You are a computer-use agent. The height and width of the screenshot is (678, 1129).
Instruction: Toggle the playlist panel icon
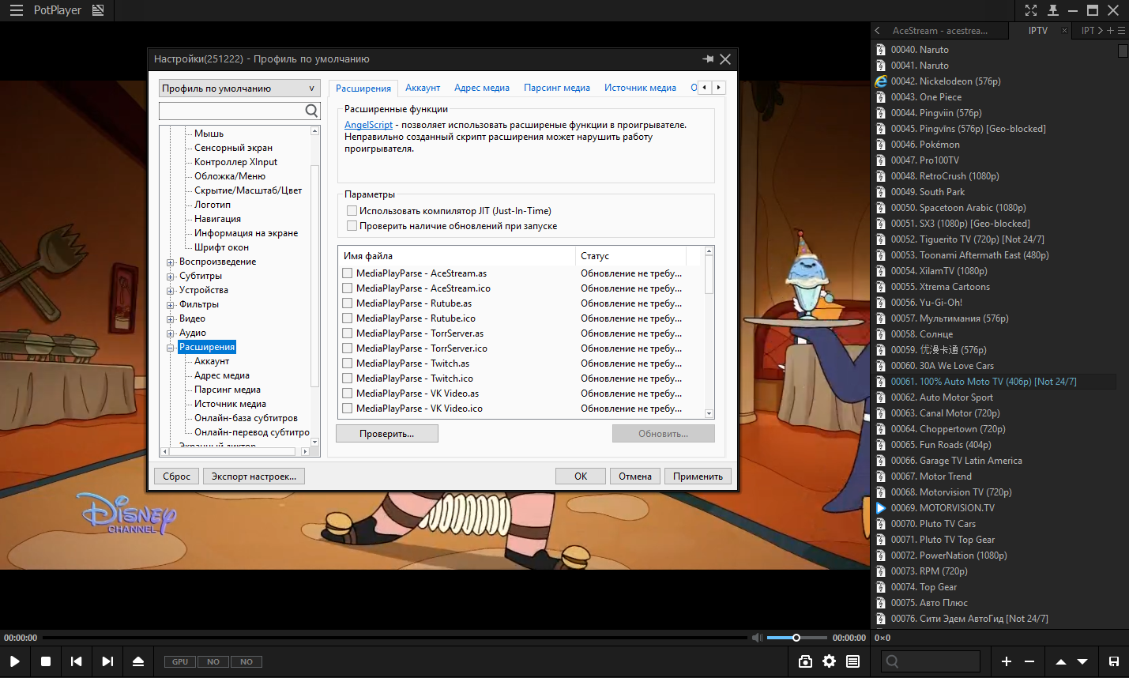click(852, 661)
